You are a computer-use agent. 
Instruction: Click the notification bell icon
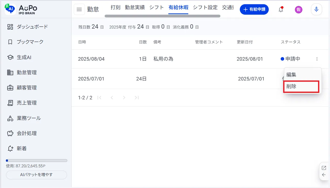coord(281,10)
